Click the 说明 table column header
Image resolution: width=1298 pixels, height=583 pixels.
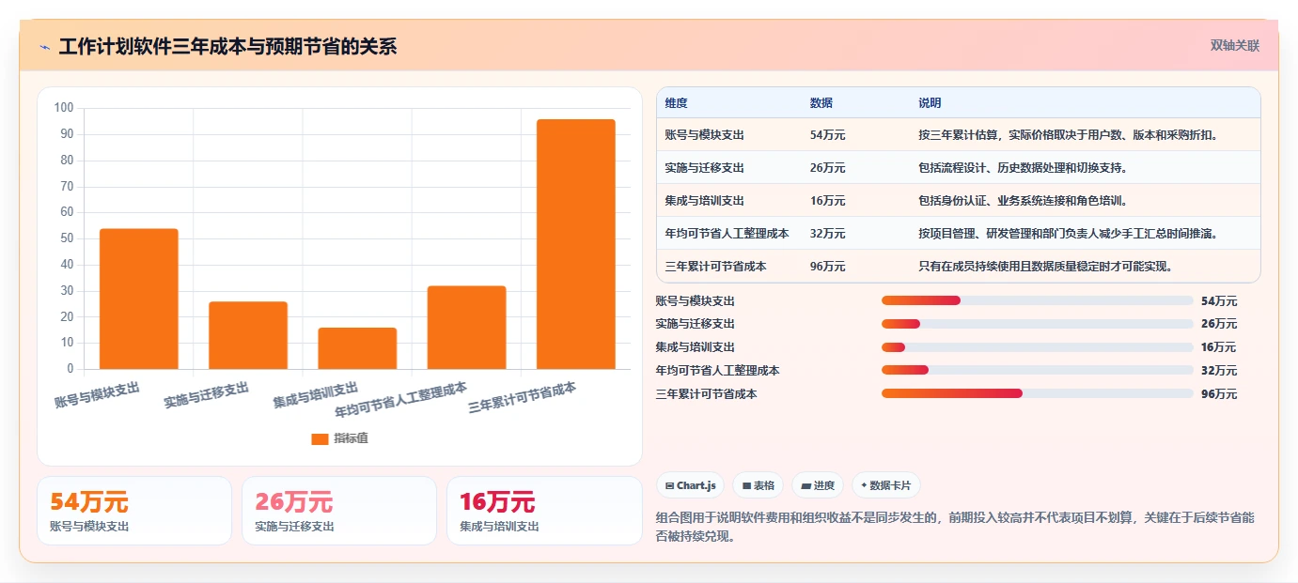click(930, 103)
